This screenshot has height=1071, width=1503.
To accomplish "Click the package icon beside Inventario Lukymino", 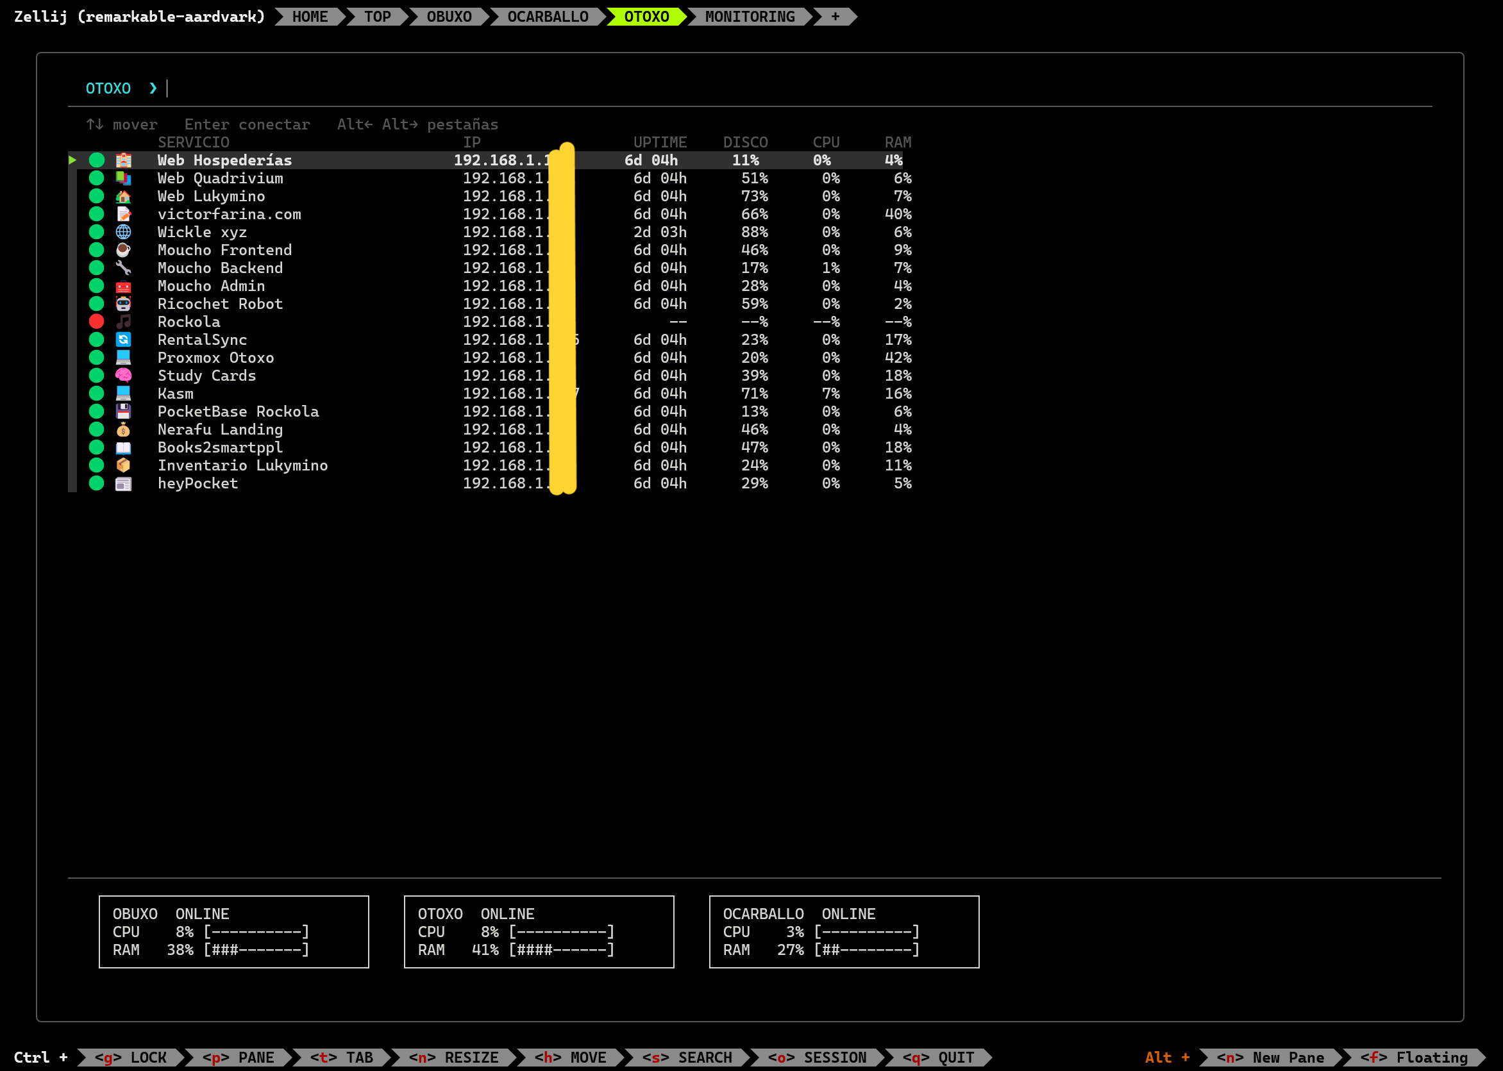I will pos(123,465).
